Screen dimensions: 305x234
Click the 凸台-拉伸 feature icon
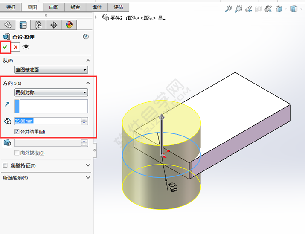(x=6, y=37)
